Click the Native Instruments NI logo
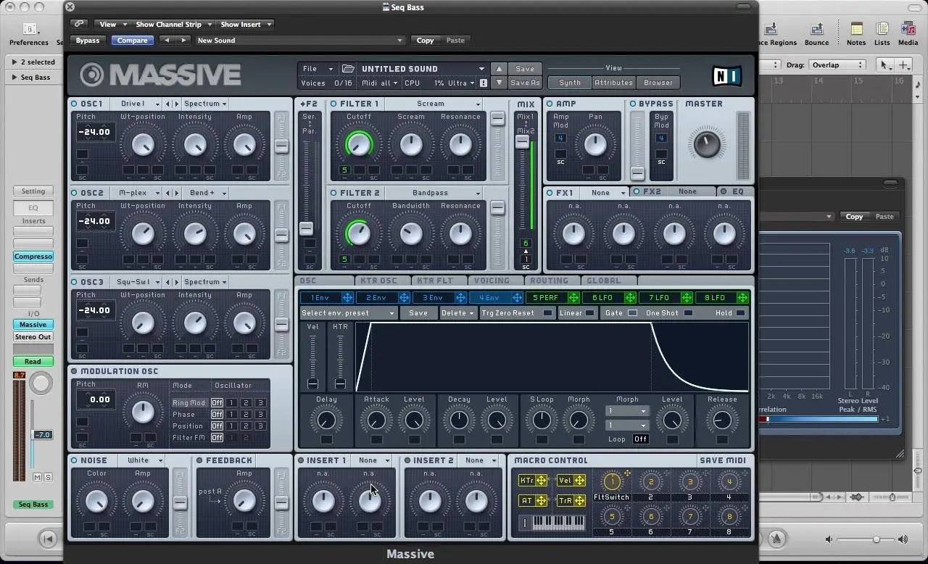The width and height of the screenshot is (928, 564). [x=726, y=75]
